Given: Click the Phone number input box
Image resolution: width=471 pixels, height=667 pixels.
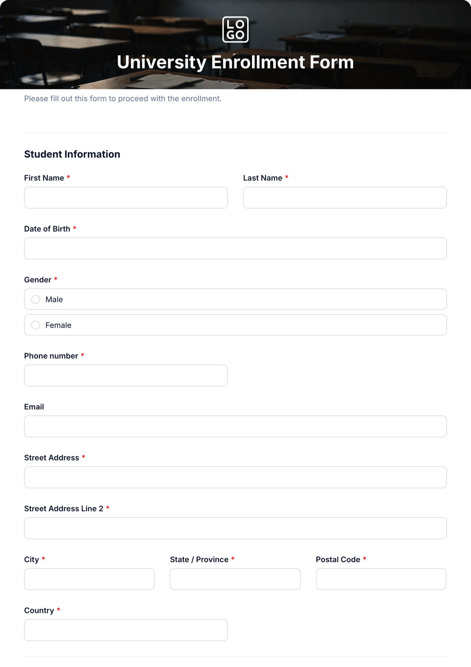Looking at the screenshot, I should click(x=126, y=375).
